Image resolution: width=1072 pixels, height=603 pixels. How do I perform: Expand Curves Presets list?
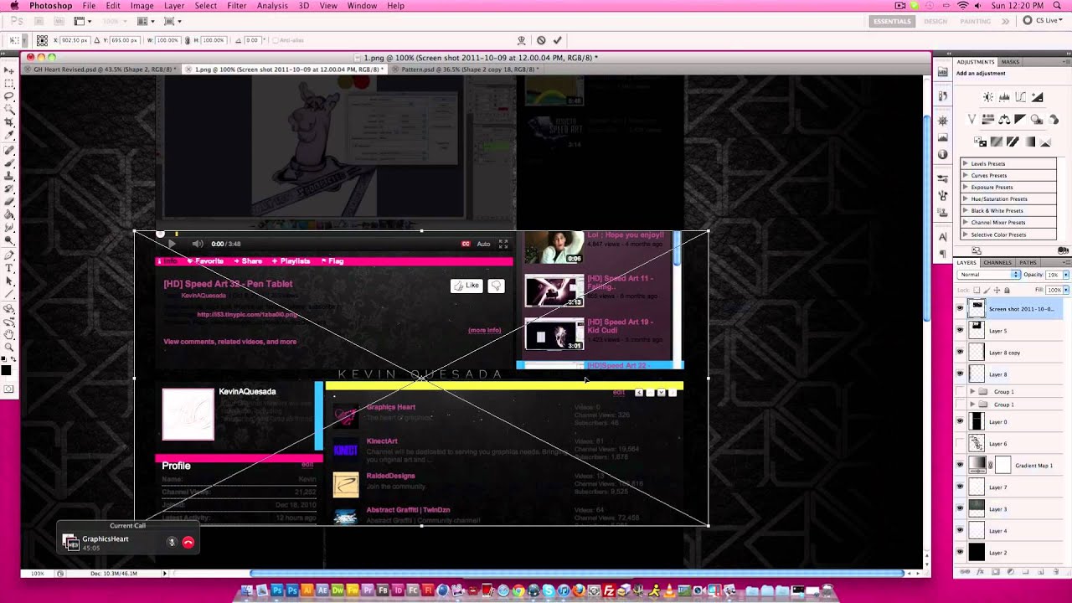coord(965,175)
